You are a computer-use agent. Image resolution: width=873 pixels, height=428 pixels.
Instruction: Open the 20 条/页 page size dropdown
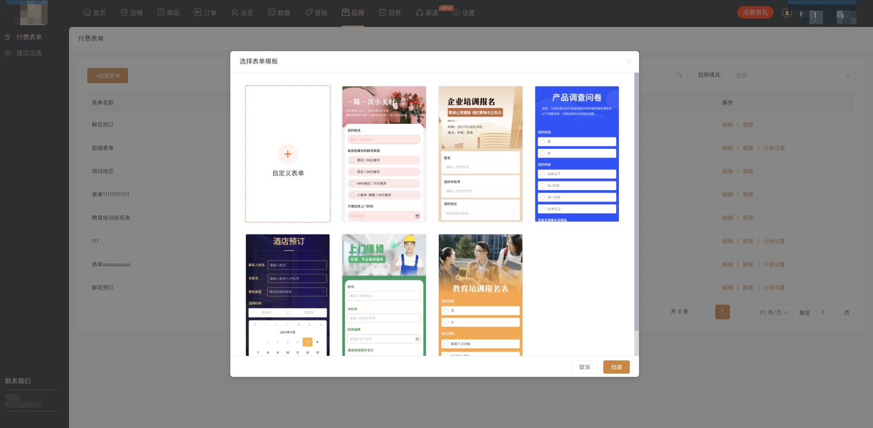[x=773, y=312]
